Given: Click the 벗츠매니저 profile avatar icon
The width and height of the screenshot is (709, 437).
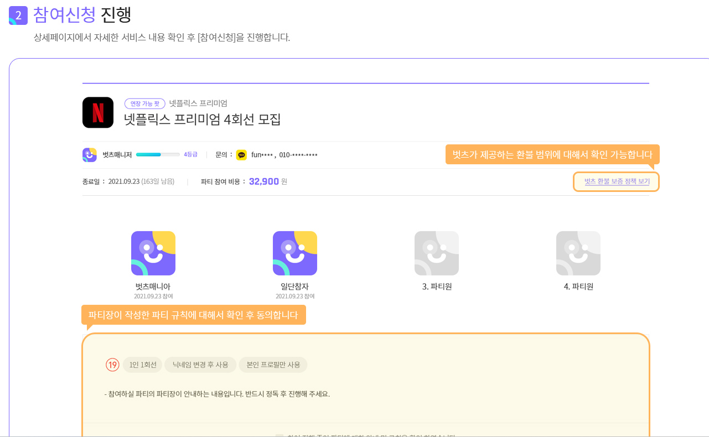Looking at the screenshot, I should (90, 155).
